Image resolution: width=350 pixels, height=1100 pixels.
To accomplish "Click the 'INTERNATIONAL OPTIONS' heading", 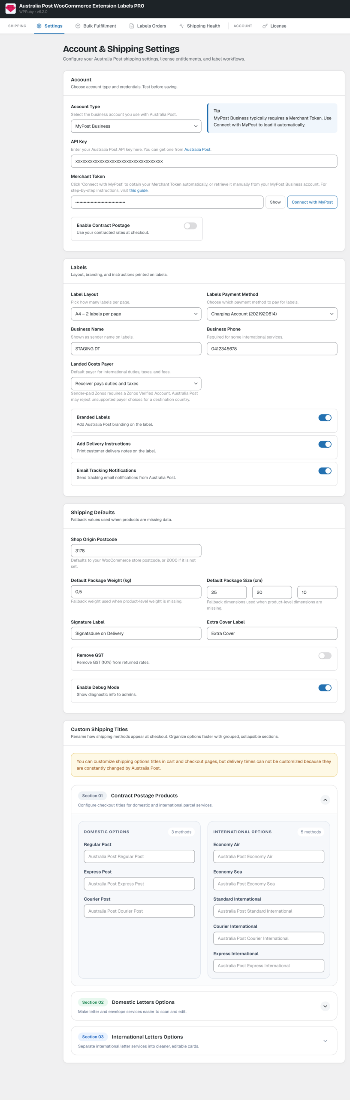I will [242, 832].
